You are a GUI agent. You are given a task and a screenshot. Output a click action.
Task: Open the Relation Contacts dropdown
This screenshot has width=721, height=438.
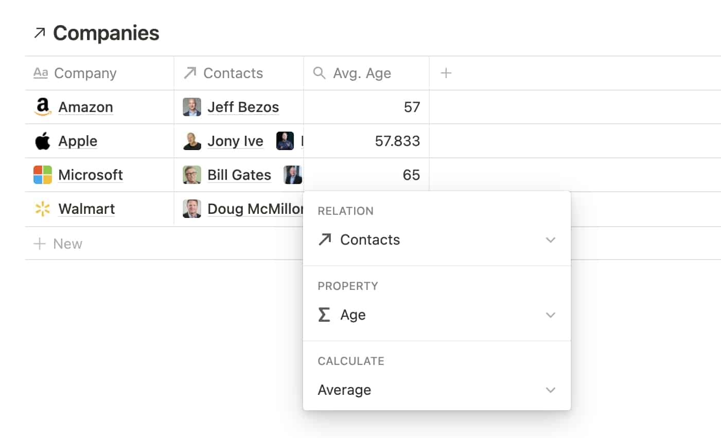tap(436, 240)
